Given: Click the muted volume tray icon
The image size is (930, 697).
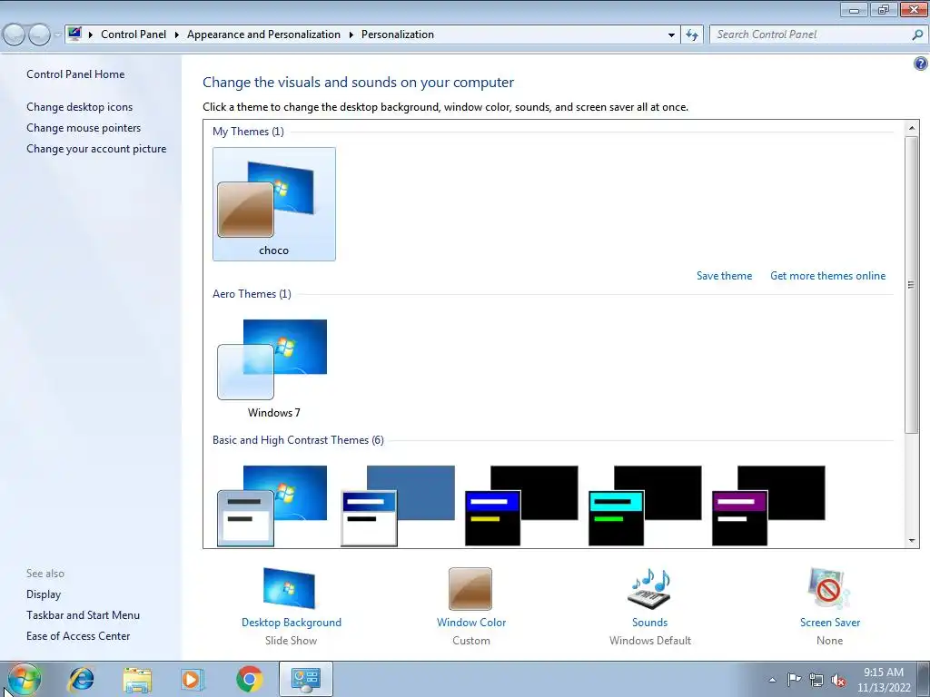Looking at the screenshot, I should (838, 681).
